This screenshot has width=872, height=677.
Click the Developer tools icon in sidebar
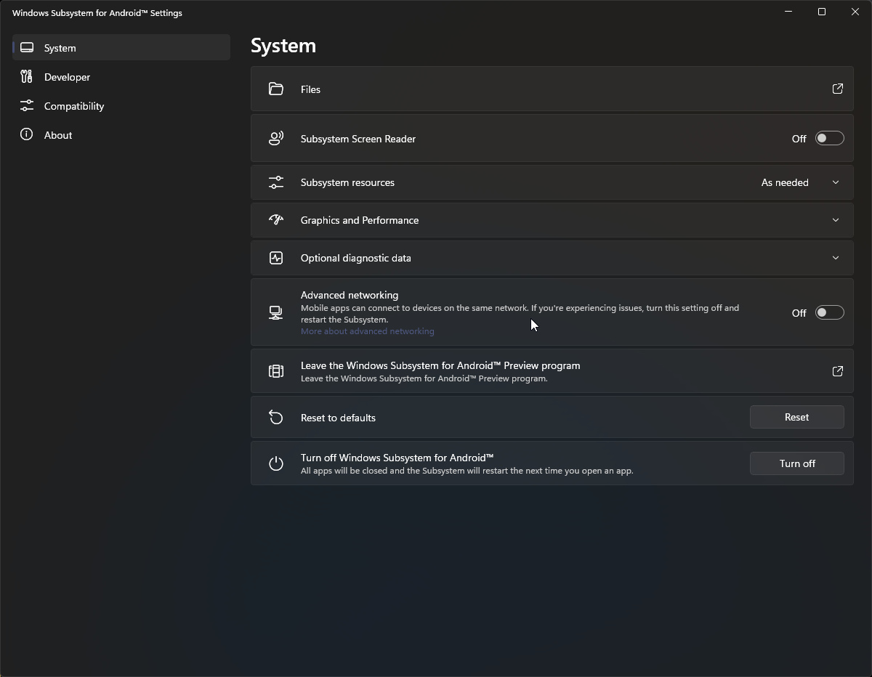27,76
